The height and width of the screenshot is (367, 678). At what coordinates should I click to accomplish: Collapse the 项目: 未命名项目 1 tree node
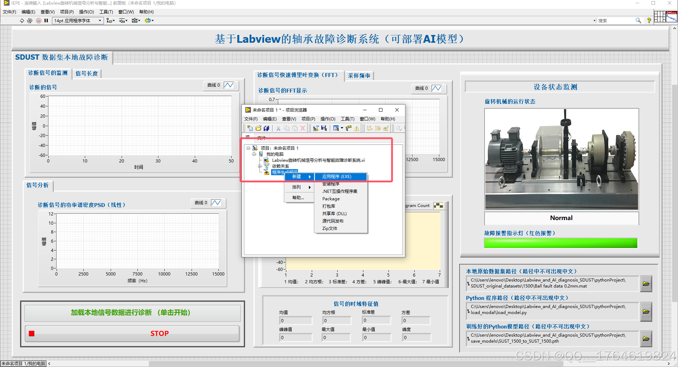coord(249,148)
